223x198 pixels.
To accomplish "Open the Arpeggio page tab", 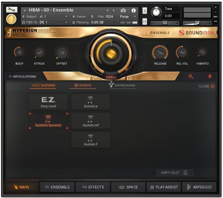I will click(199, 187).
